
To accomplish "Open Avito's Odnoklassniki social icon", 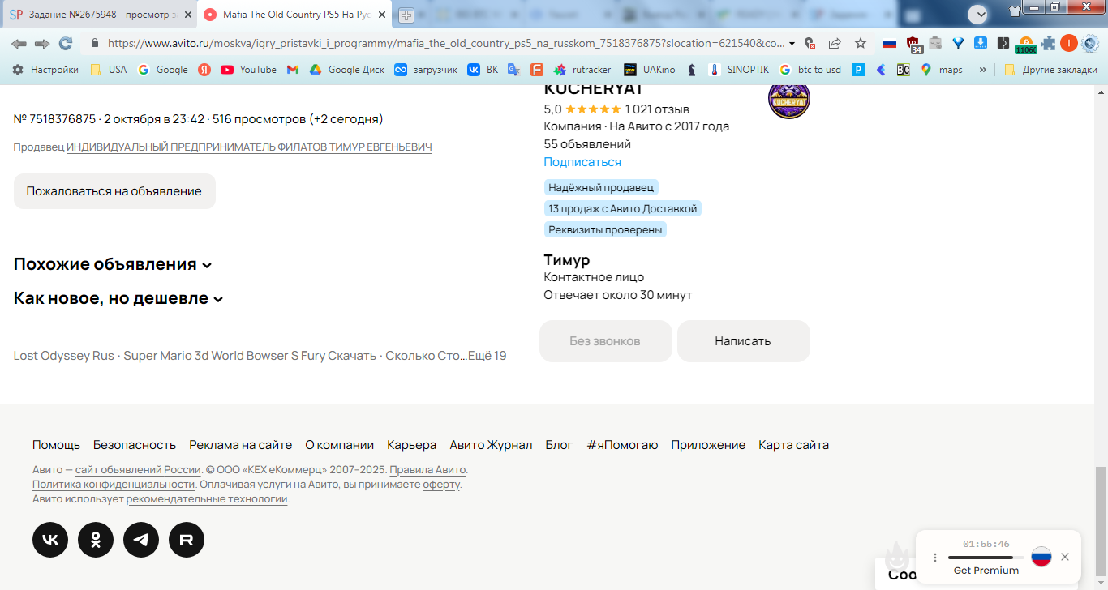I will [x=96, y=540].
